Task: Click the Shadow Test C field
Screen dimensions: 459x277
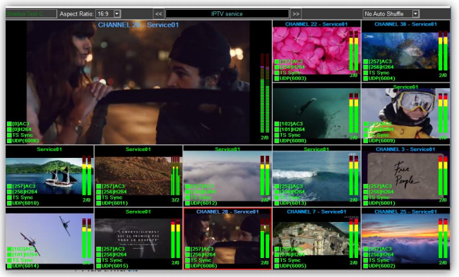Action: click(x=31, y=13)
